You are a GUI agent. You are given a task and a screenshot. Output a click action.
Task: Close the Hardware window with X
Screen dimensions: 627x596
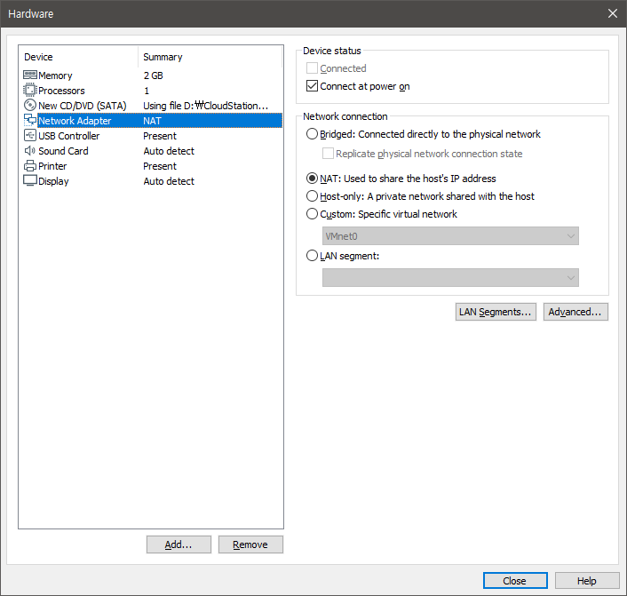613,13
